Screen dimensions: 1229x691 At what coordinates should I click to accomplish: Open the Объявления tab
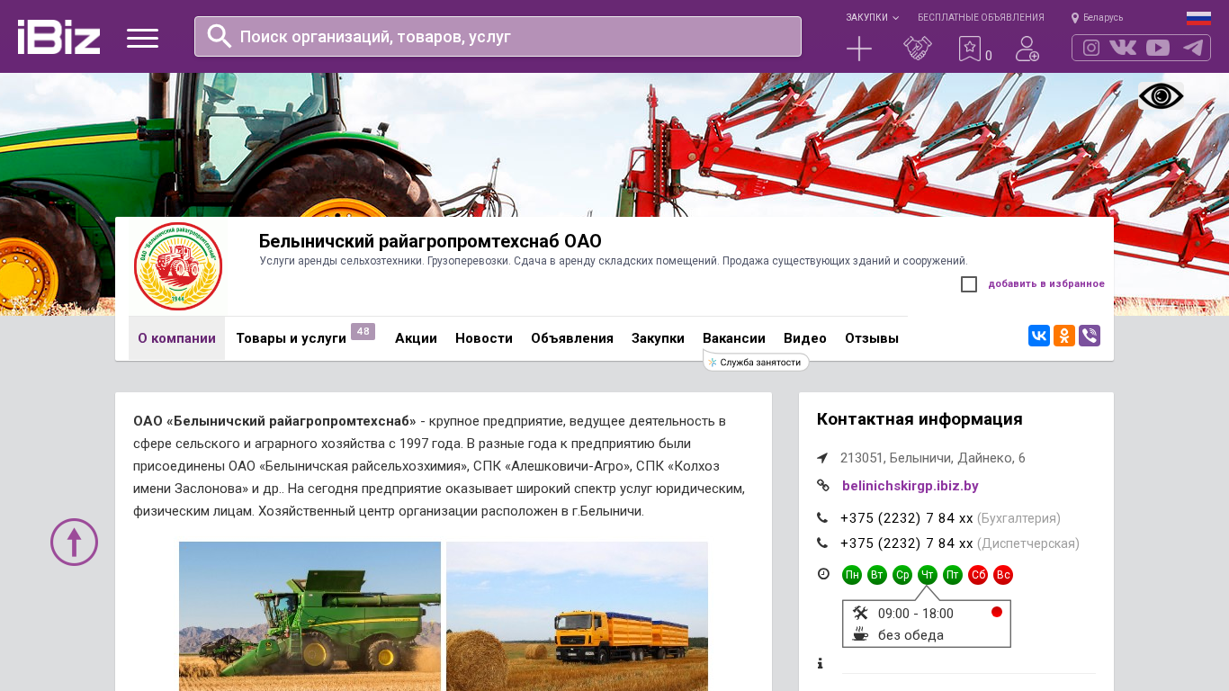[572, 338]
